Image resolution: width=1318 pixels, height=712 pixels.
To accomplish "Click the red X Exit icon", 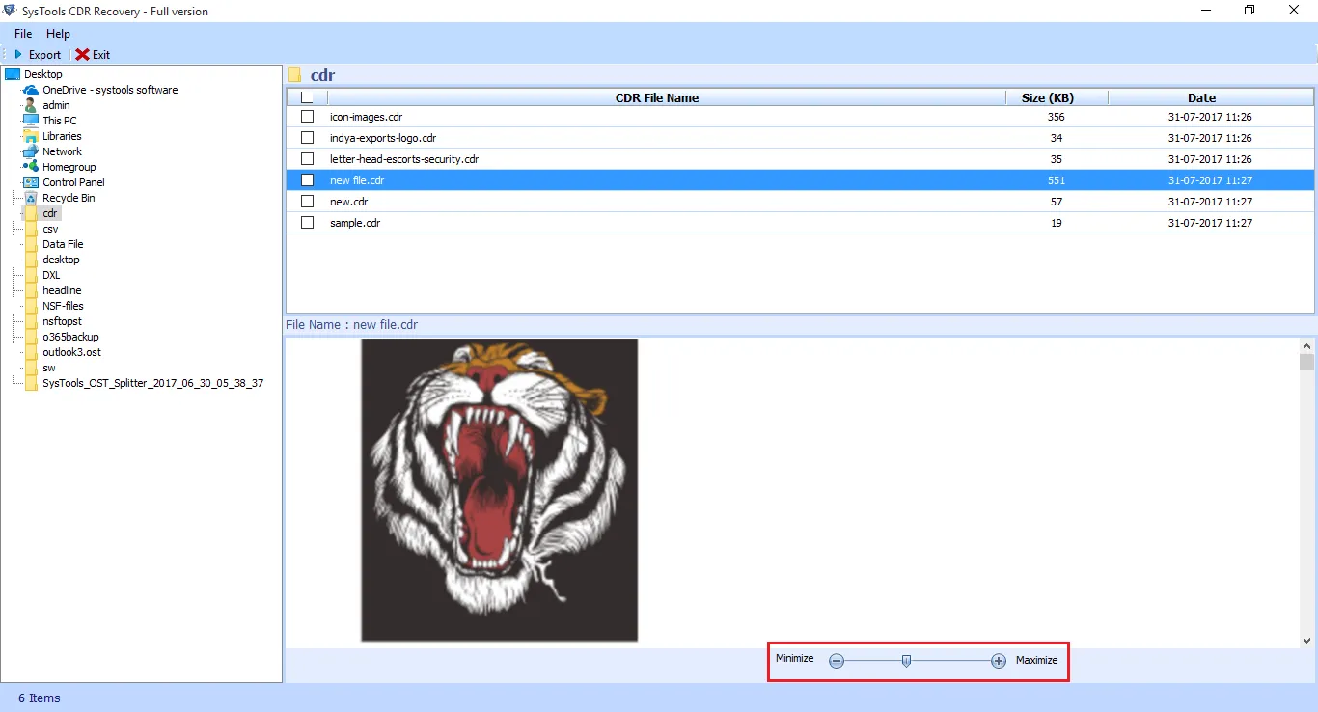I will tap(83, 55).
